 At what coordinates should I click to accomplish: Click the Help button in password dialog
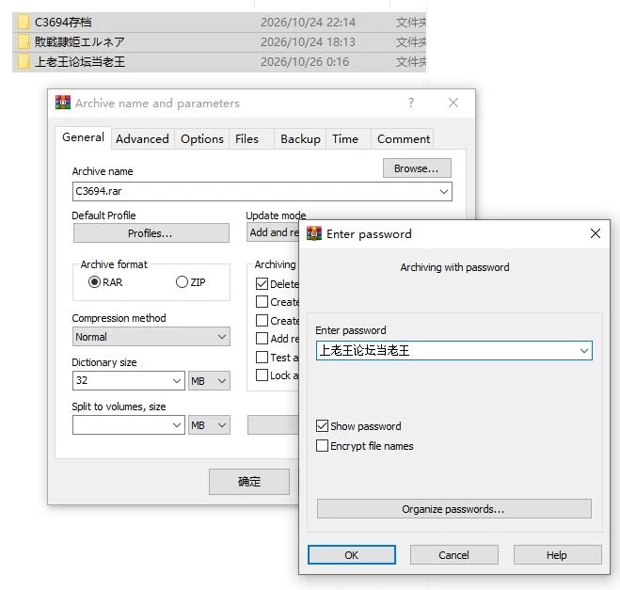557,555
